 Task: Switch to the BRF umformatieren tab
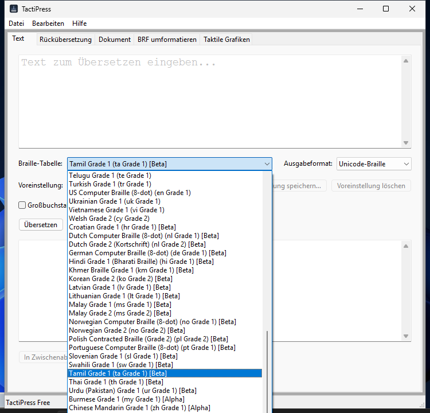click(x=167, y=40)
